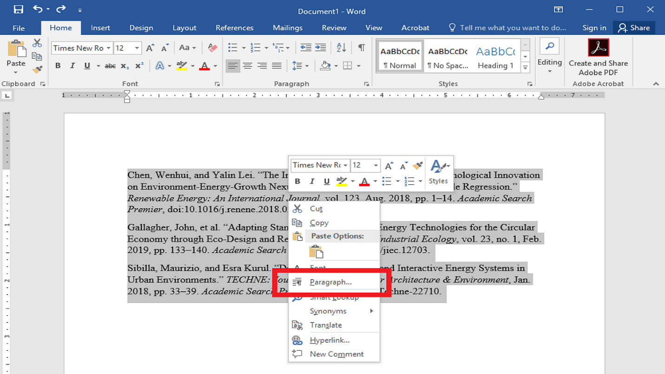Collapse the ribbon with the chevron
Screen dimensions: 665x374
(x=656, y=84)
